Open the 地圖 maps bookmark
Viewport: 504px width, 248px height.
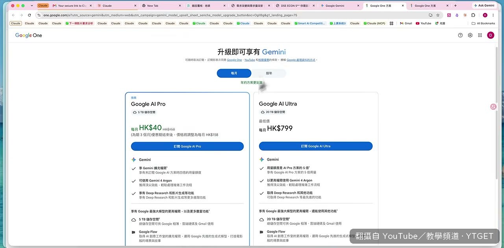(440, 23)
